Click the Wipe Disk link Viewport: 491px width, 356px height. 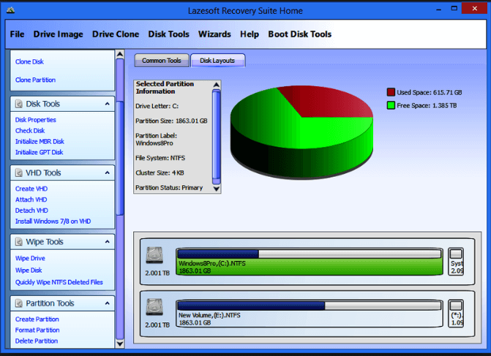(29, 270)
